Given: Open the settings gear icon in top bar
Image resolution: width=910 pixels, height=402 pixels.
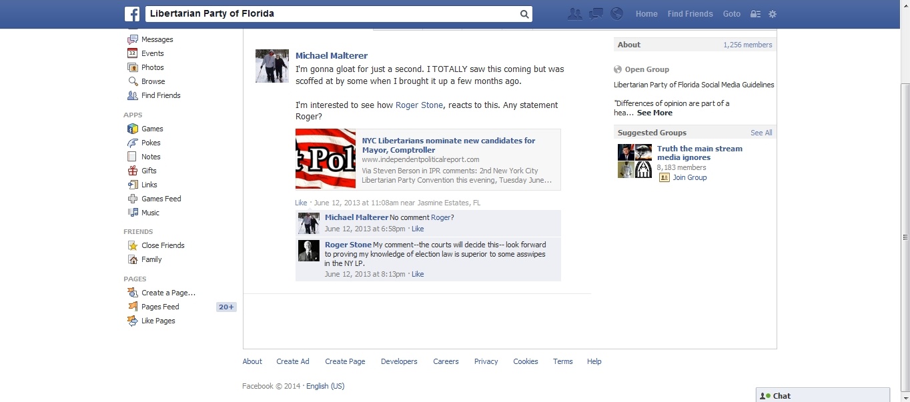Looking at the screenshot, I should pyautogui.click(x=773, y=14).
